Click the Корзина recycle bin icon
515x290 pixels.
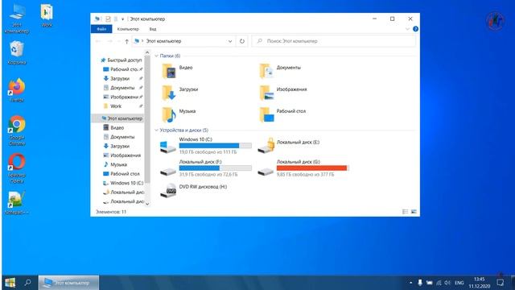point(17,52)
